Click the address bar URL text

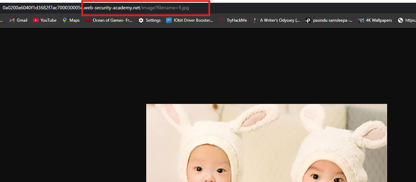[96, 8]
